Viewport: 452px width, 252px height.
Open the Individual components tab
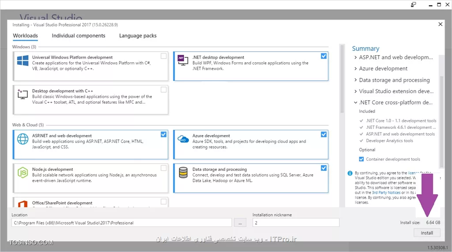tap(79, 36)
